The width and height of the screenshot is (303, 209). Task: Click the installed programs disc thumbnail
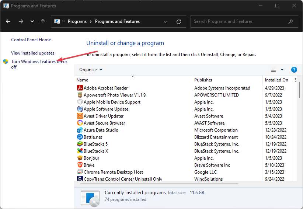pos(90,199)
